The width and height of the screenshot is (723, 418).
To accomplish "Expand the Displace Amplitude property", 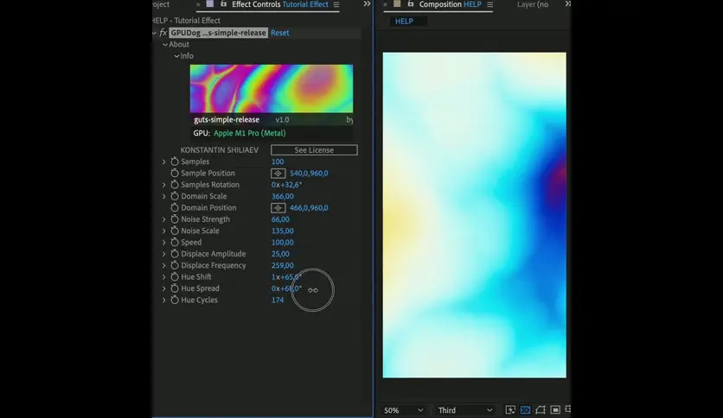I will tap(163, 254).
